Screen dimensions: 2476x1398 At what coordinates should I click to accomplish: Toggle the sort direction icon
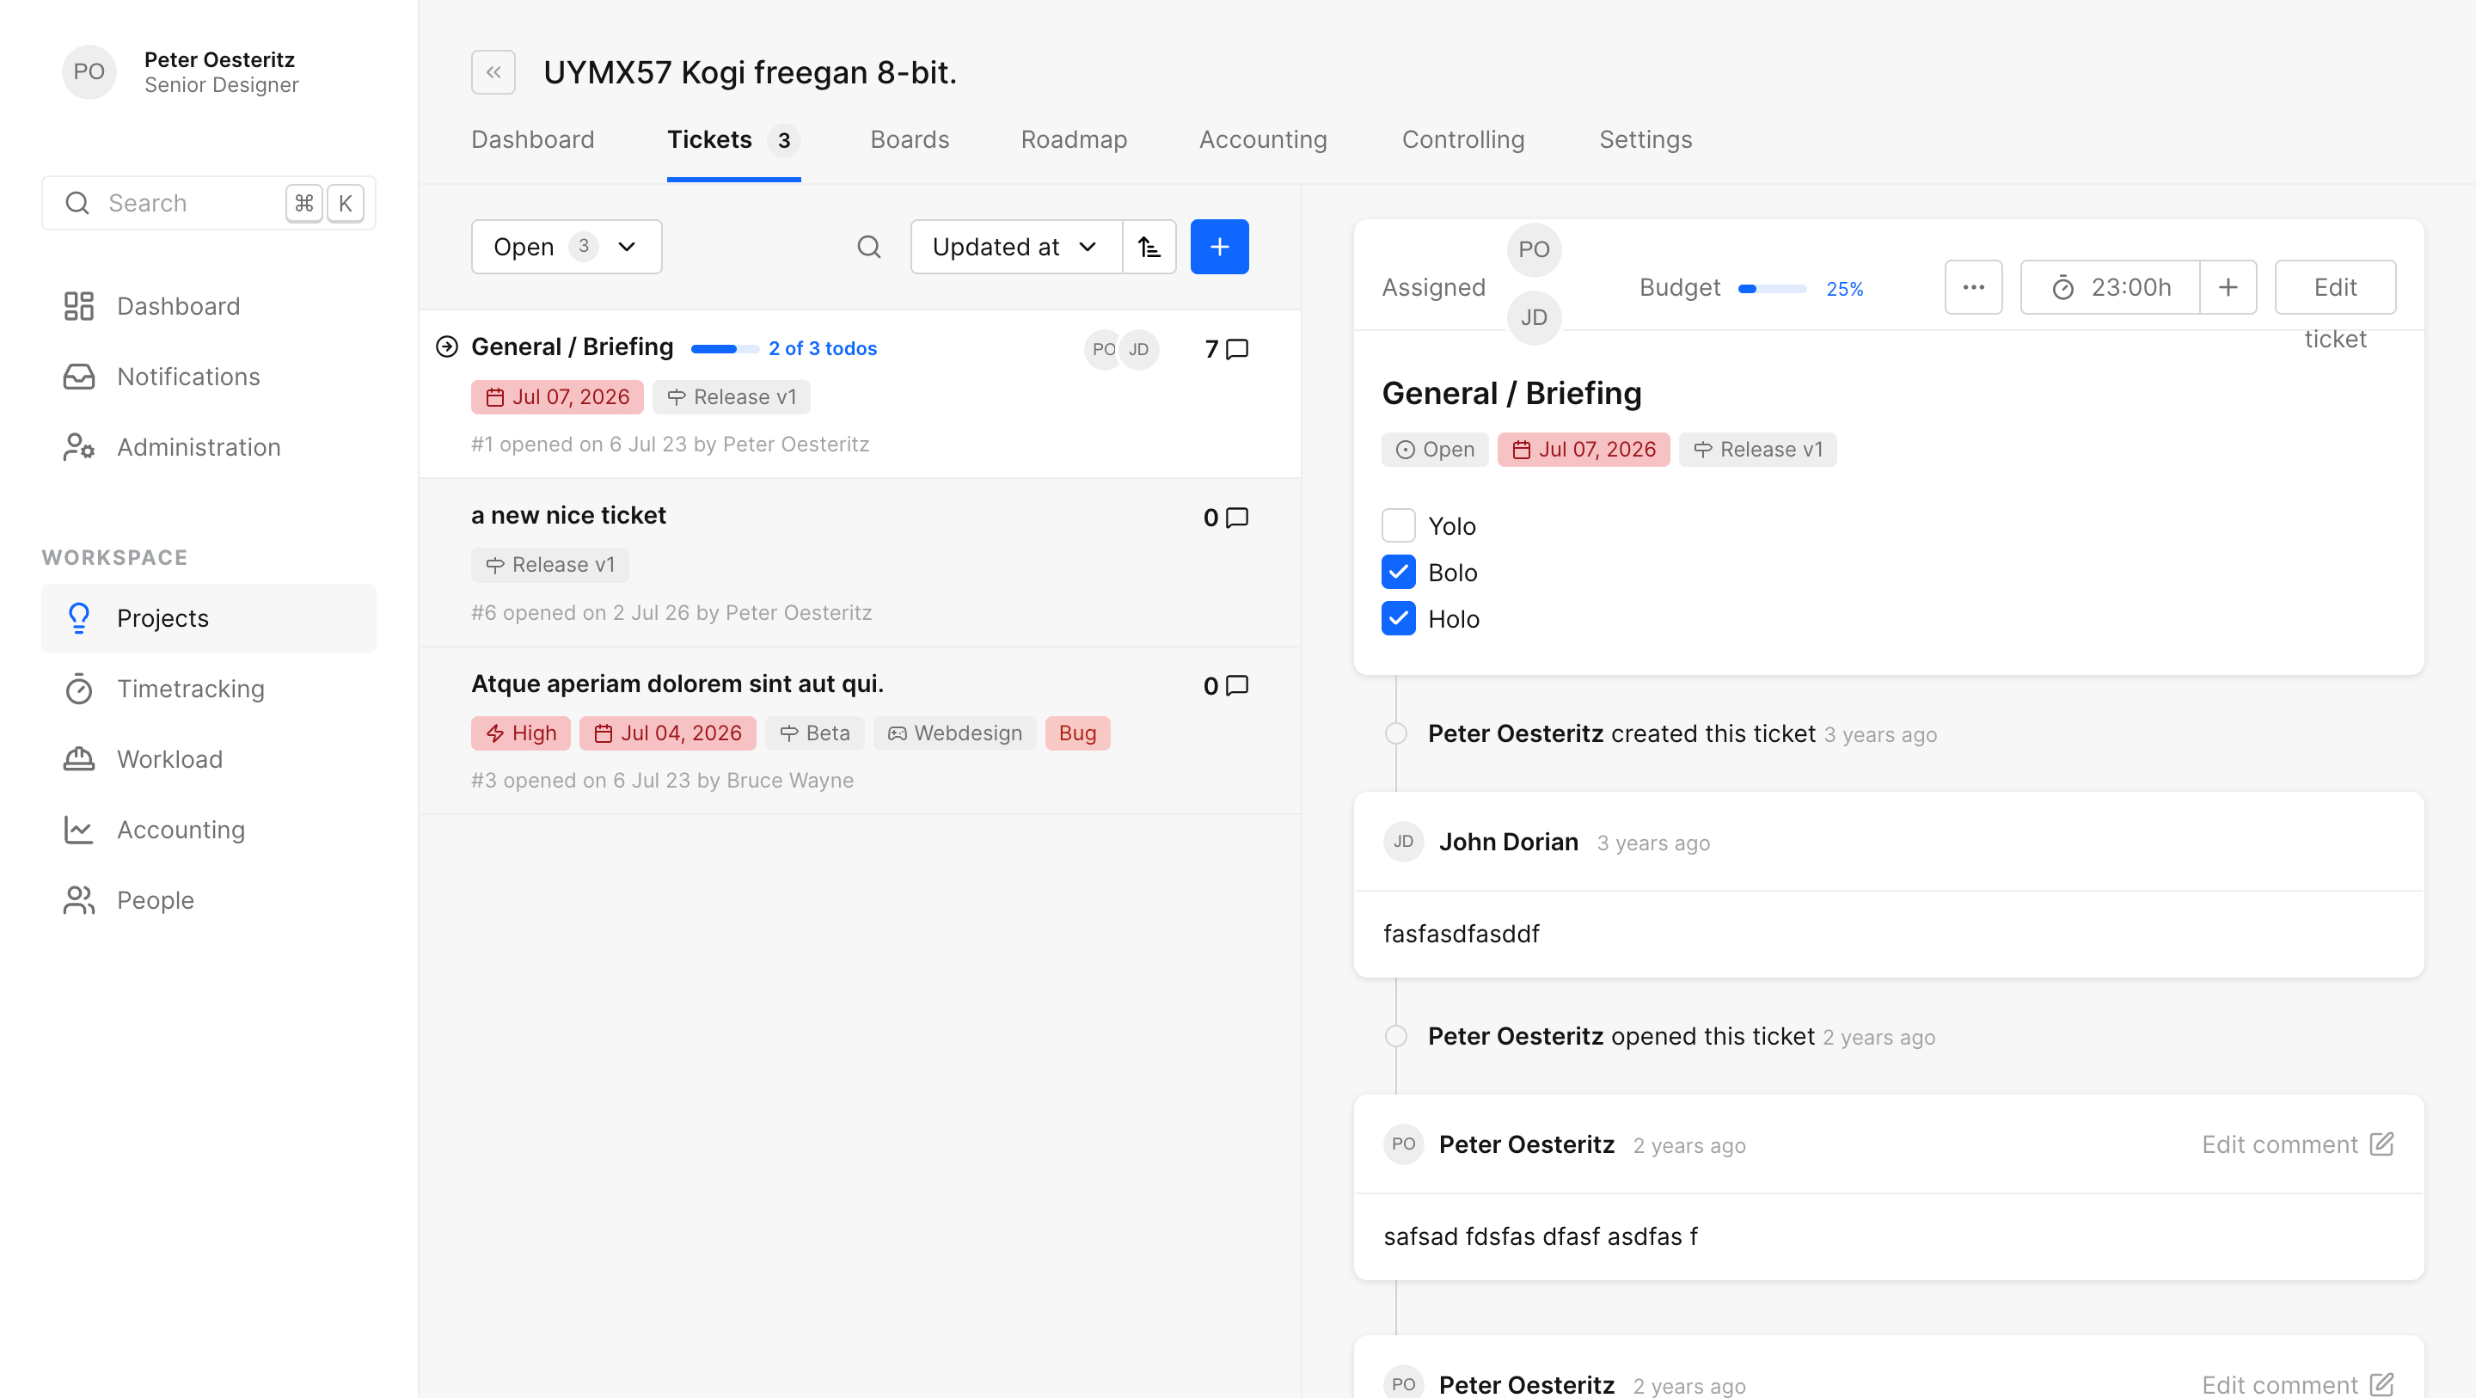(x=1149, y=247)
